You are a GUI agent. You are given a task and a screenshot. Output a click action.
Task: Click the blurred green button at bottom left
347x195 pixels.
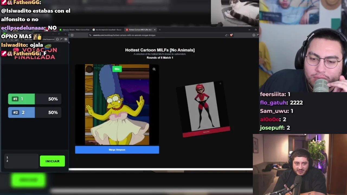28,180
